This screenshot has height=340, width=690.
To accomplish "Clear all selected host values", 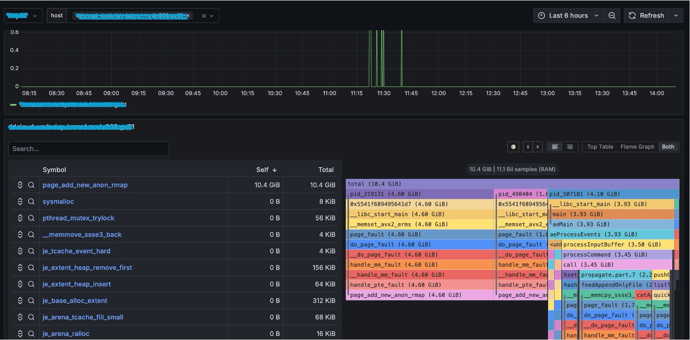I will (204, 16).
